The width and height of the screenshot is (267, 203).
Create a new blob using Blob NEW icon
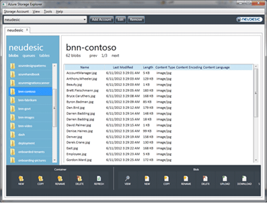147,180
